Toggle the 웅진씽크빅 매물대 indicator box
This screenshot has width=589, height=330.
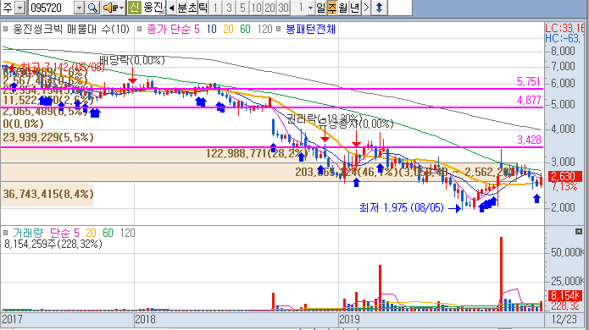click(x=6, y=29)
